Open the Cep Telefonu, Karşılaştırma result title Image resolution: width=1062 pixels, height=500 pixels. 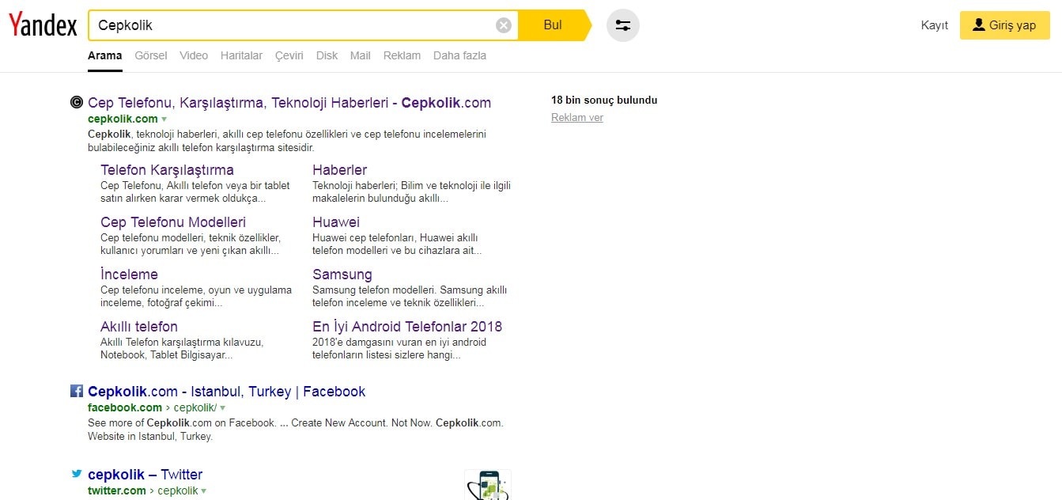(289, 103)
